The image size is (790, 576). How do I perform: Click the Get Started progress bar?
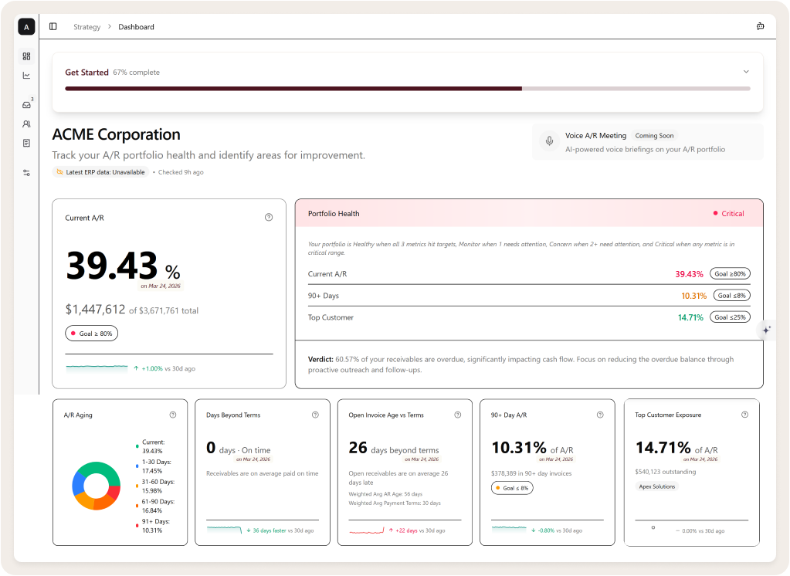coord(408,88)
